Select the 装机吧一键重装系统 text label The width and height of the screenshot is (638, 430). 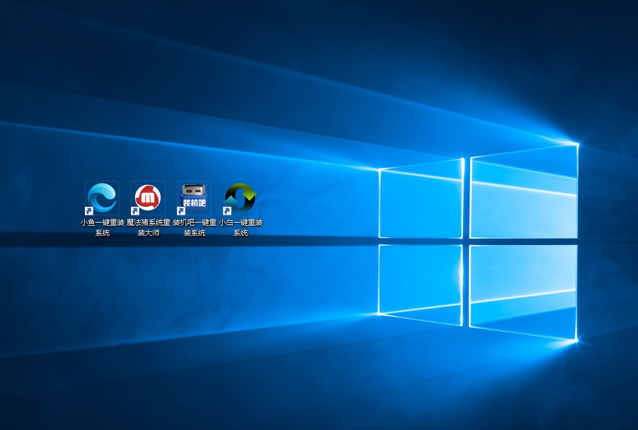[x=193, y=227]
